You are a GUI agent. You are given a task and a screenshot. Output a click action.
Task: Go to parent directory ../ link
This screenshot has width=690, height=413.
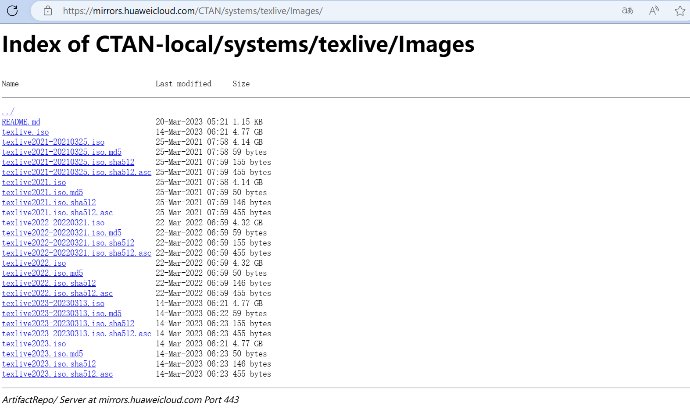point(8,112)
